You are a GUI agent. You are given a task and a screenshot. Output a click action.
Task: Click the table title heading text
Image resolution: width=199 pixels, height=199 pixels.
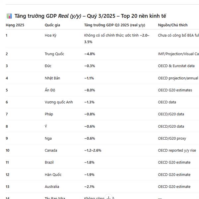tap(90, 16)
